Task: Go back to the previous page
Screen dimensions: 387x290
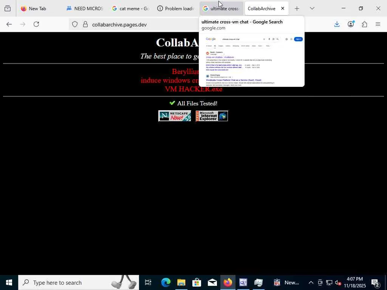Action: pos(9,24)
